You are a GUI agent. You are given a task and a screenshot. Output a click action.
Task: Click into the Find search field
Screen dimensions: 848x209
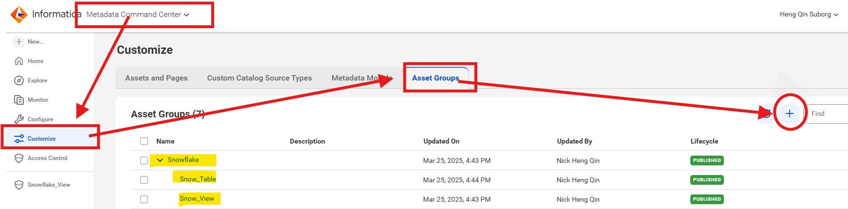point(827,113)
